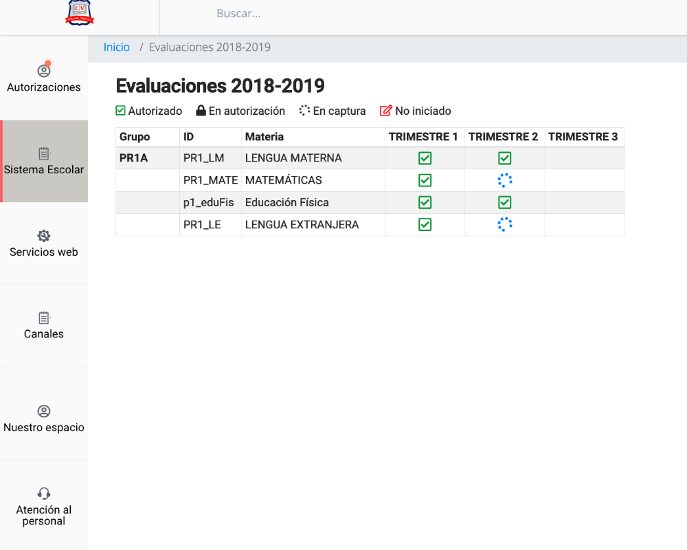The image size is (687, 550).
Task: Click the LENGUA MATERNA subject cell
Action: tap(313, 158)
